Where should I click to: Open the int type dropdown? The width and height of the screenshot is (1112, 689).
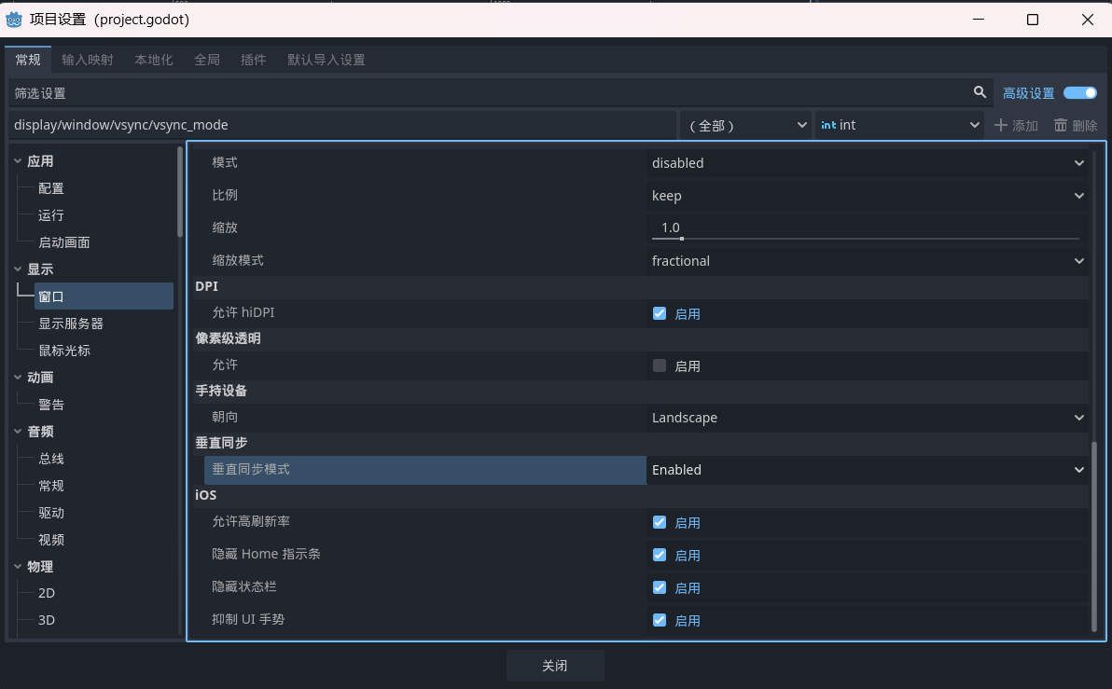[899, 125]
